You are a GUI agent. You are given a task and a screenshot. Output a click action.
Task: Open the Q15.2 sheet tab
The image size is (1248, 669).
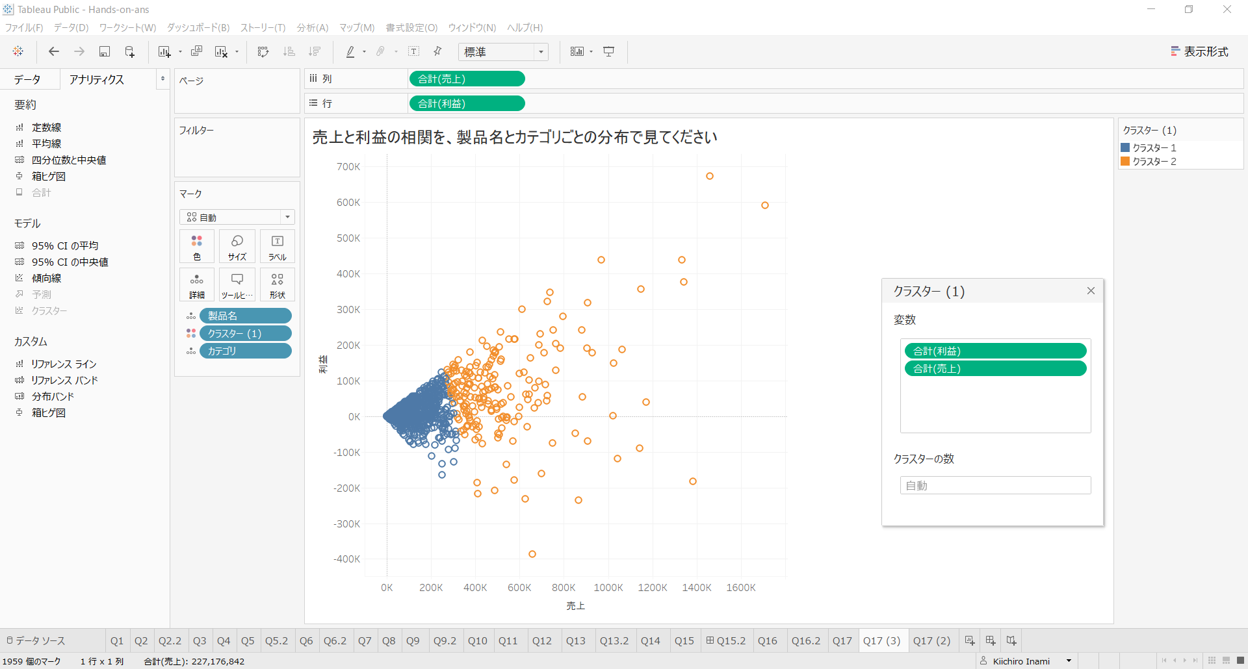click(x=726, y=640)
